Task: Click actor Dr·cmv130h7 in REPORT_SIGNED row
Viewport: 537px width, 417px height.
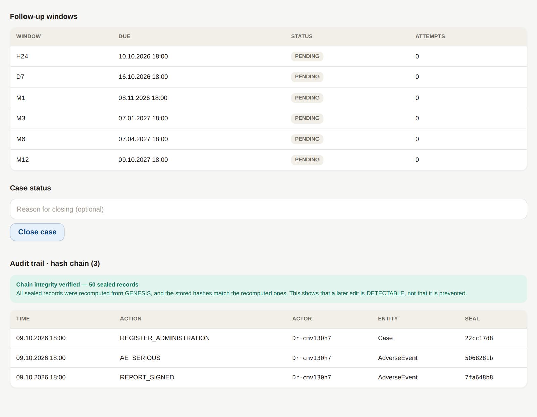Action: (311, 377)
